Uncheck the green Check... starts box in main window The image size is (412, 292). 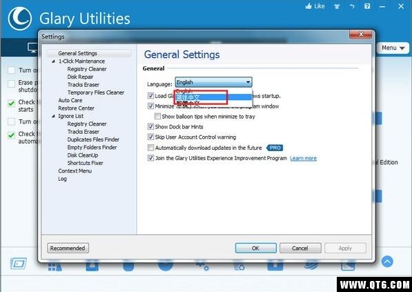click(x=11, y=104)
